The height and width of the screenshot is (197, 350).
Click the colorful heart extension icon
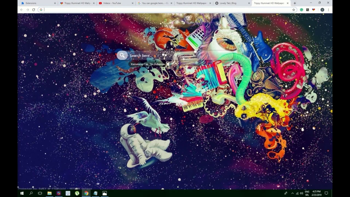314,10
